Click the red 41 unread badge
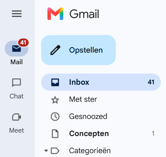The height and width of the screenshot is (157, 166). tap(23, 42)
